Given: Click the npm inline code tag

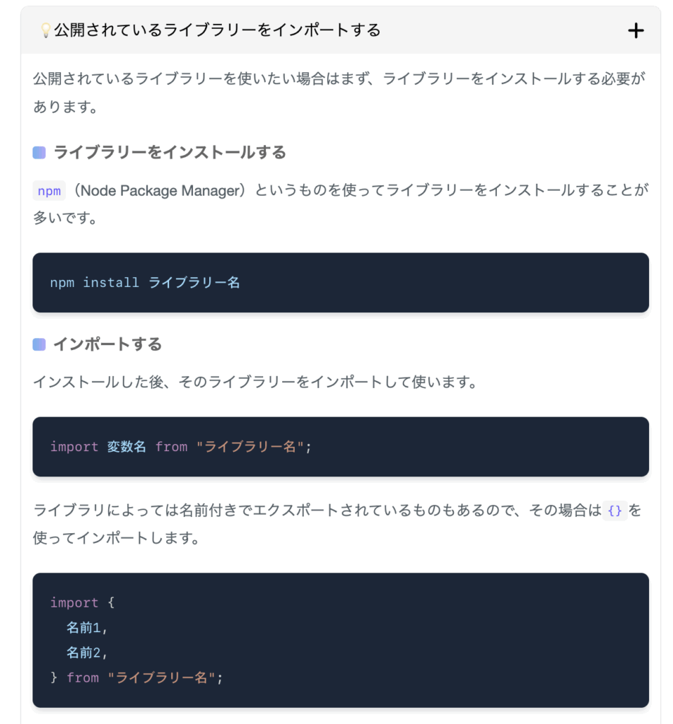Looking at the screenshot, I should tap(49, 191).
